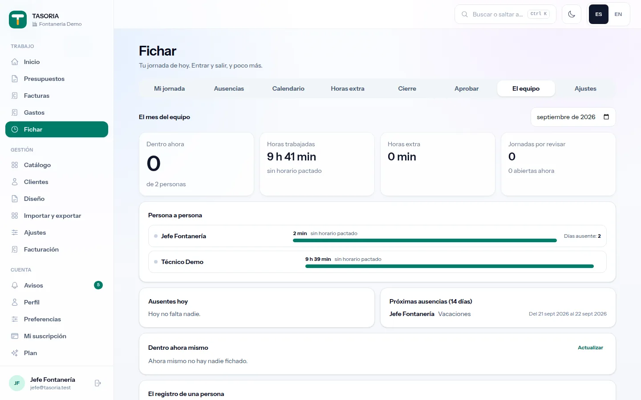Click Jefe Fontanería's hours progress bar
This screenshot has height=400, width=641.
coord(425,240)
